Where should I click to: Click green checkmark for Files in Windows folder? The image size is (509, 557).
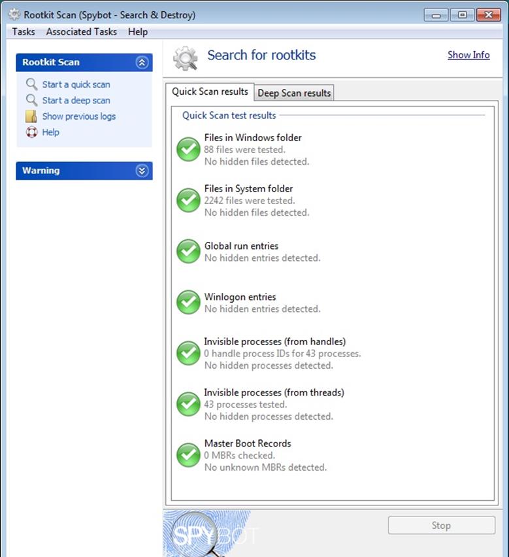coord(188,149)
